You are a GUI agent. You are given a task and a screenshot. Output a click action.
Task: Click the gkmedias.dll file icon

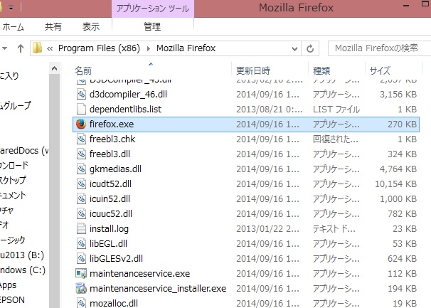point(81,169)
